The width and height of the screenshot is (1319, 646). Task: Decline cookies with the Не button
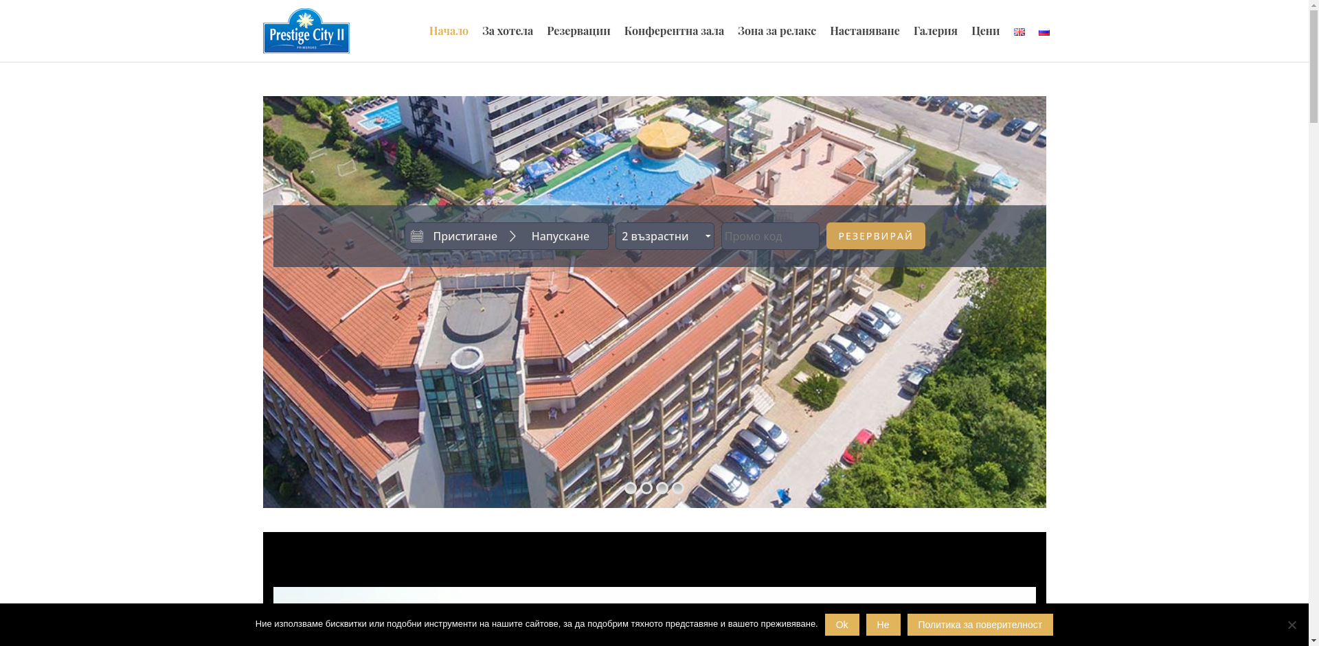[x=883, y=625]
